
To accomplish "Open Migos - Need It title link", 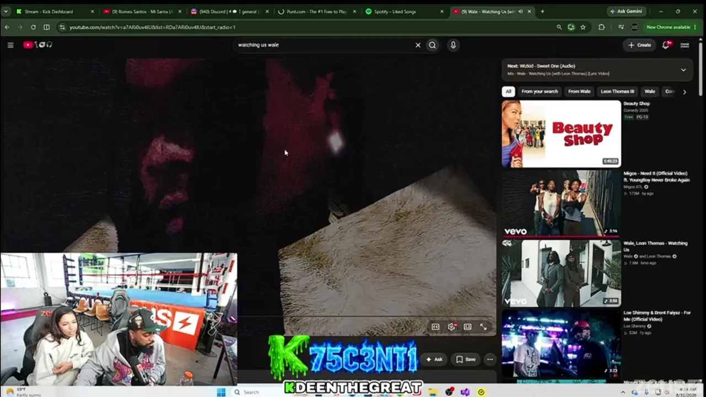I will tap(656, 177).
